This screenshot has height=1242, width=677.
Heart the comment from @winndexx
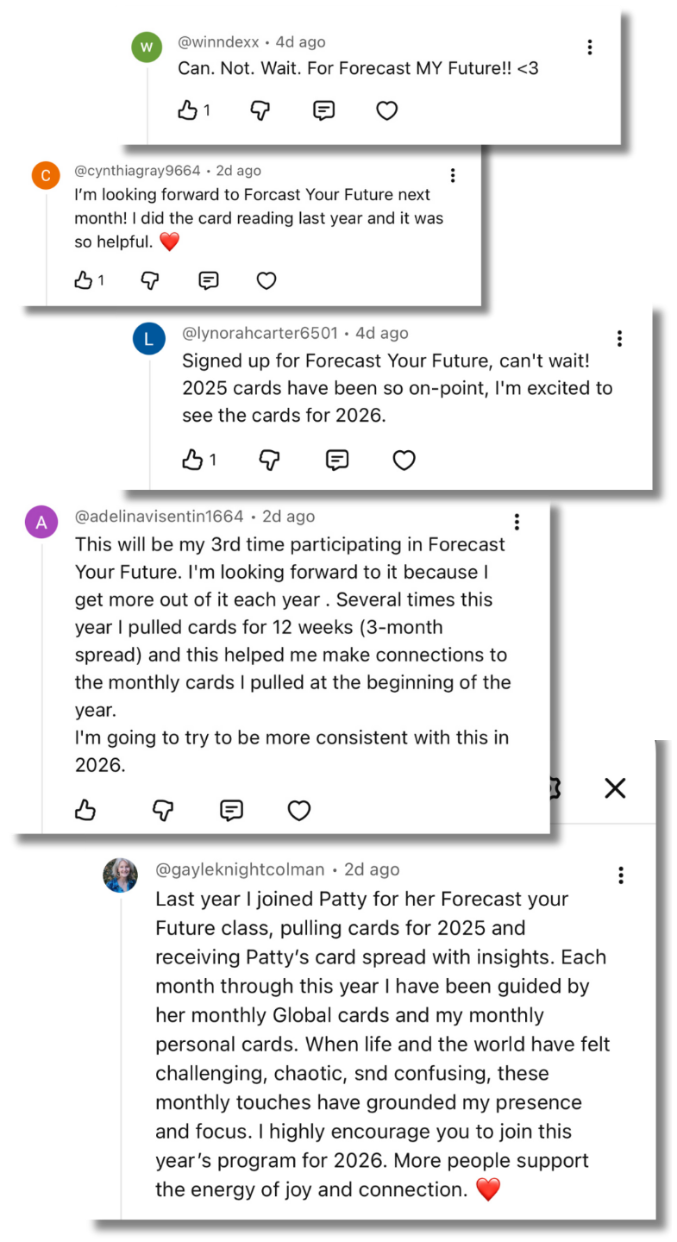(387, 110)
